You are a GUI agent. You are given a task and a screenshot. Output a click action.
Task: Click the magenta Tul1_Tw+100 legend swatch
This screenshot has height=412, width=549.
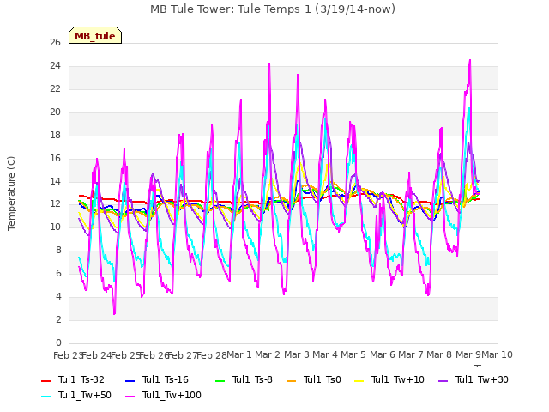coord(130,397)
